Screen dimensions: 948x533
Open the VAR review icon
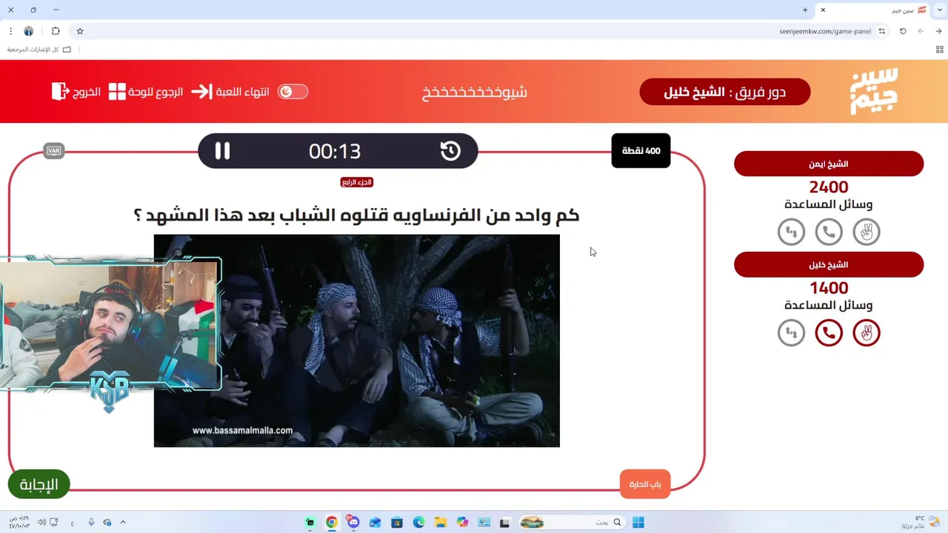(54, 151)
